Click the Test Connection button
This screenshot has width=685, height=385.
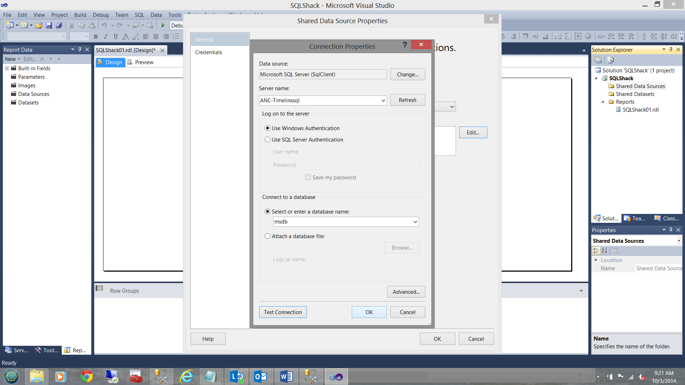pos(283,312)
